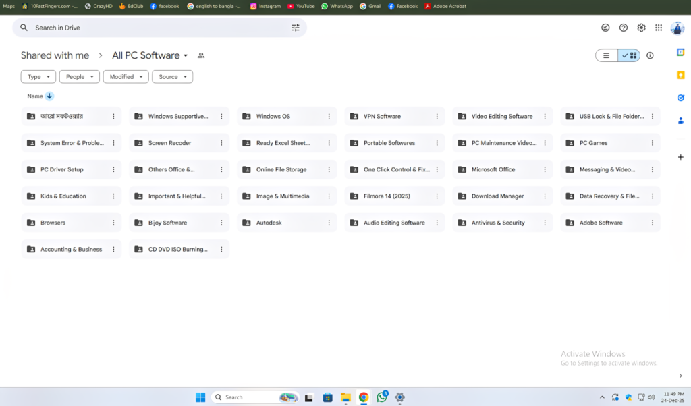Open the Help question mark icon
The height and width of the screenshot is (406, 691).
[624, 28]
